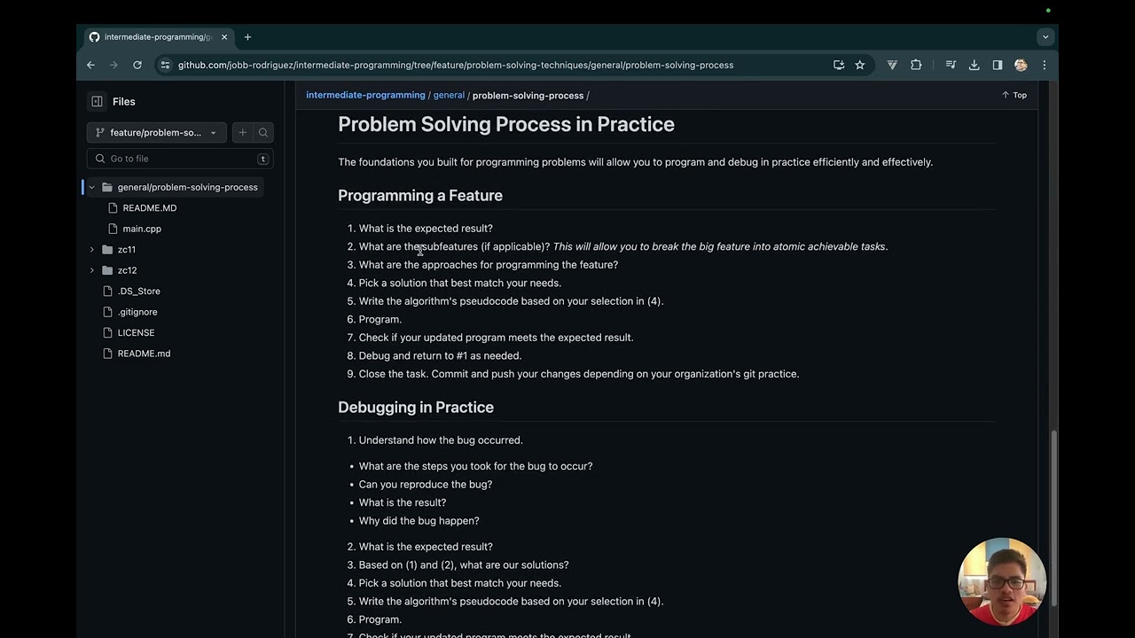Focus the Go to file field

[180, 159]
